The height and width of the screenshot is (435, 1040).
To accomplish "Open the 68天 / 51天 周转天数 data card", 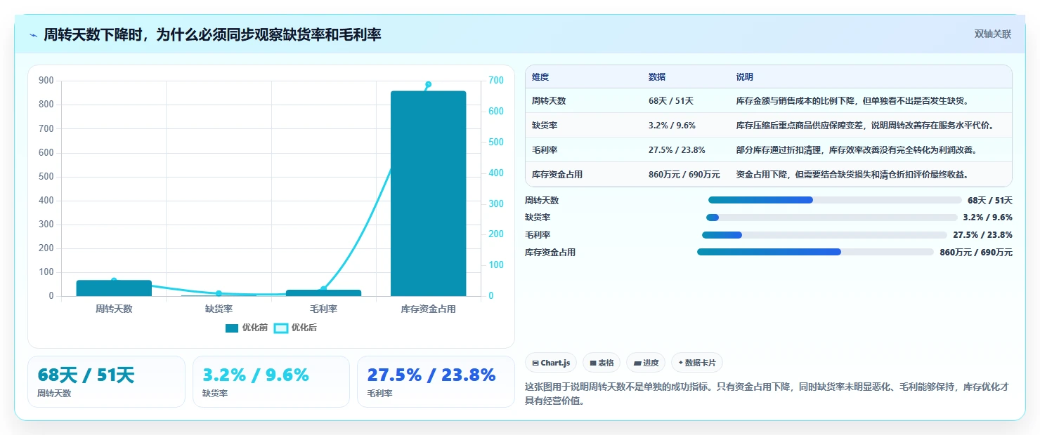I will click(106, 382).
